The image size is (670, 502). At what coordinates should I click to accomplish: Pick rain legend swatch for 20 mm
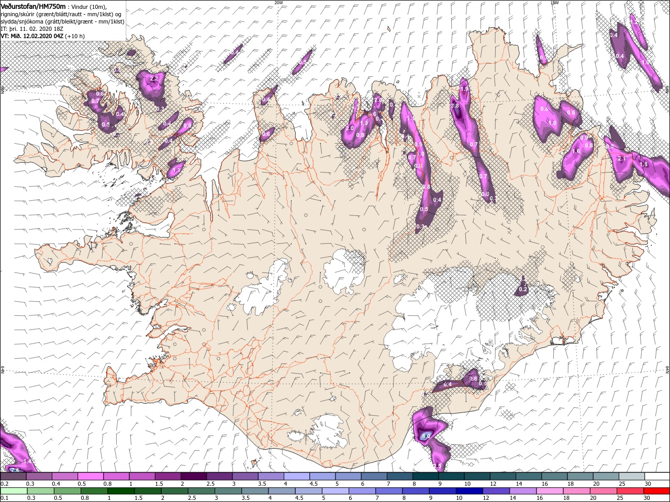point(603,491)
